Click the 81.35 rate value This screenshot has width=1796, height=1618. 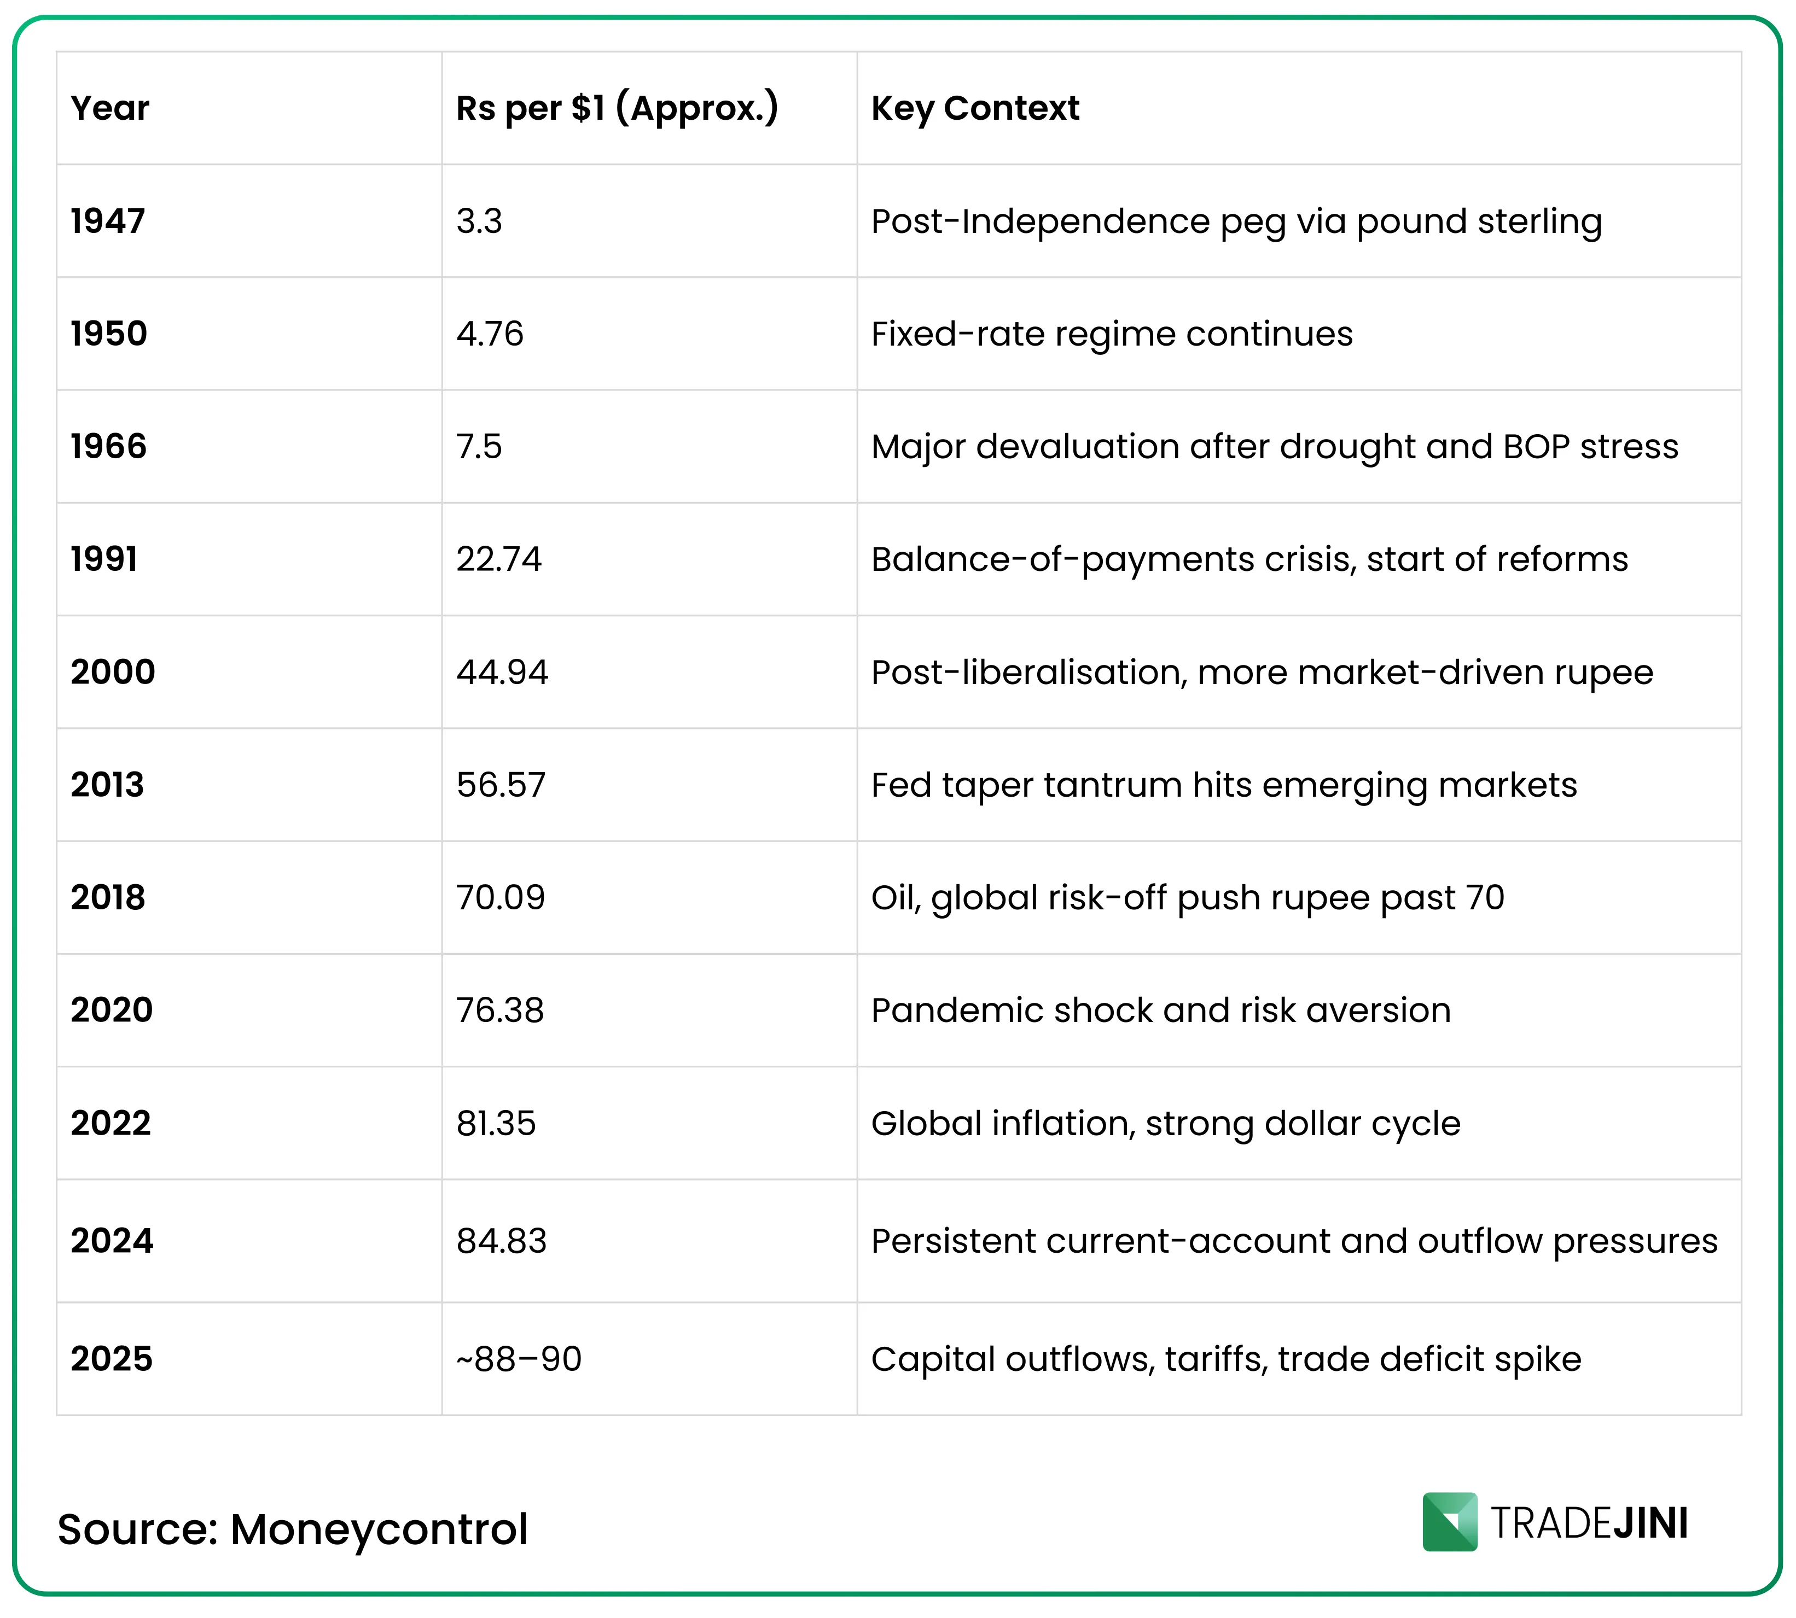pos(496,1124)
